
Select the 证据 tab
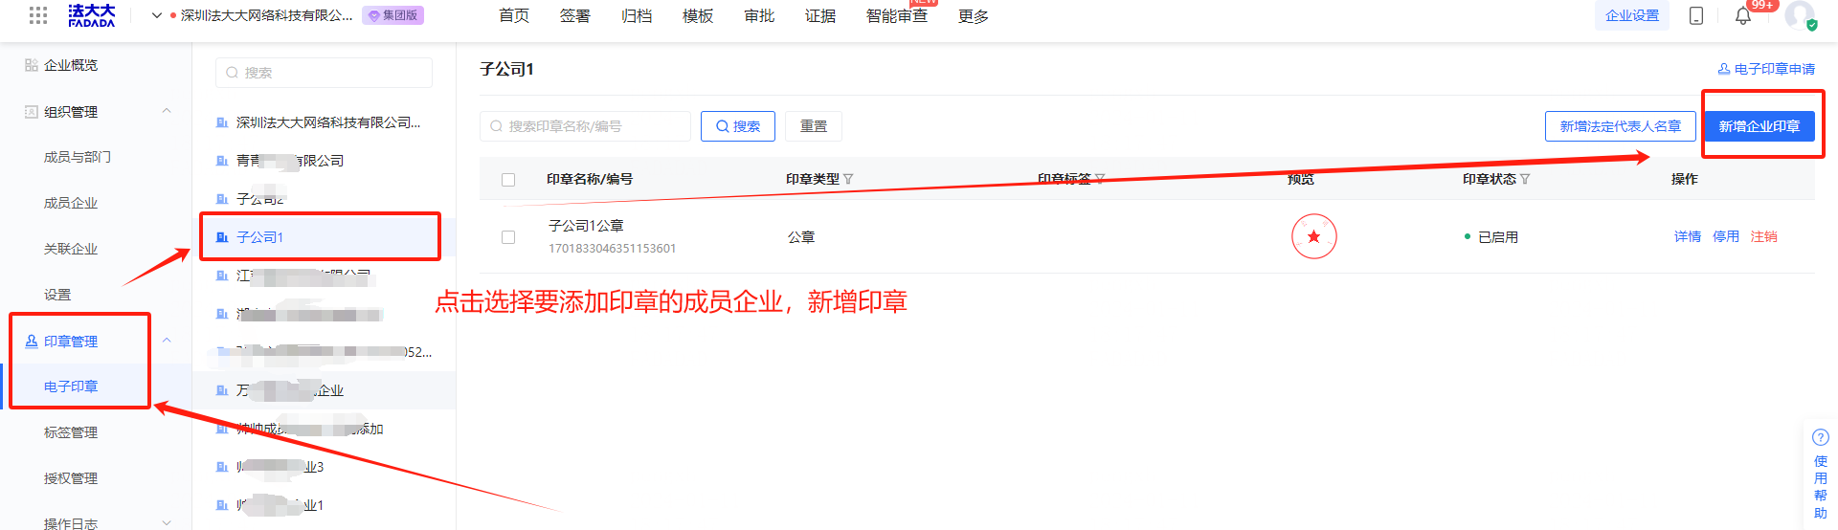[x=820, y=16]
